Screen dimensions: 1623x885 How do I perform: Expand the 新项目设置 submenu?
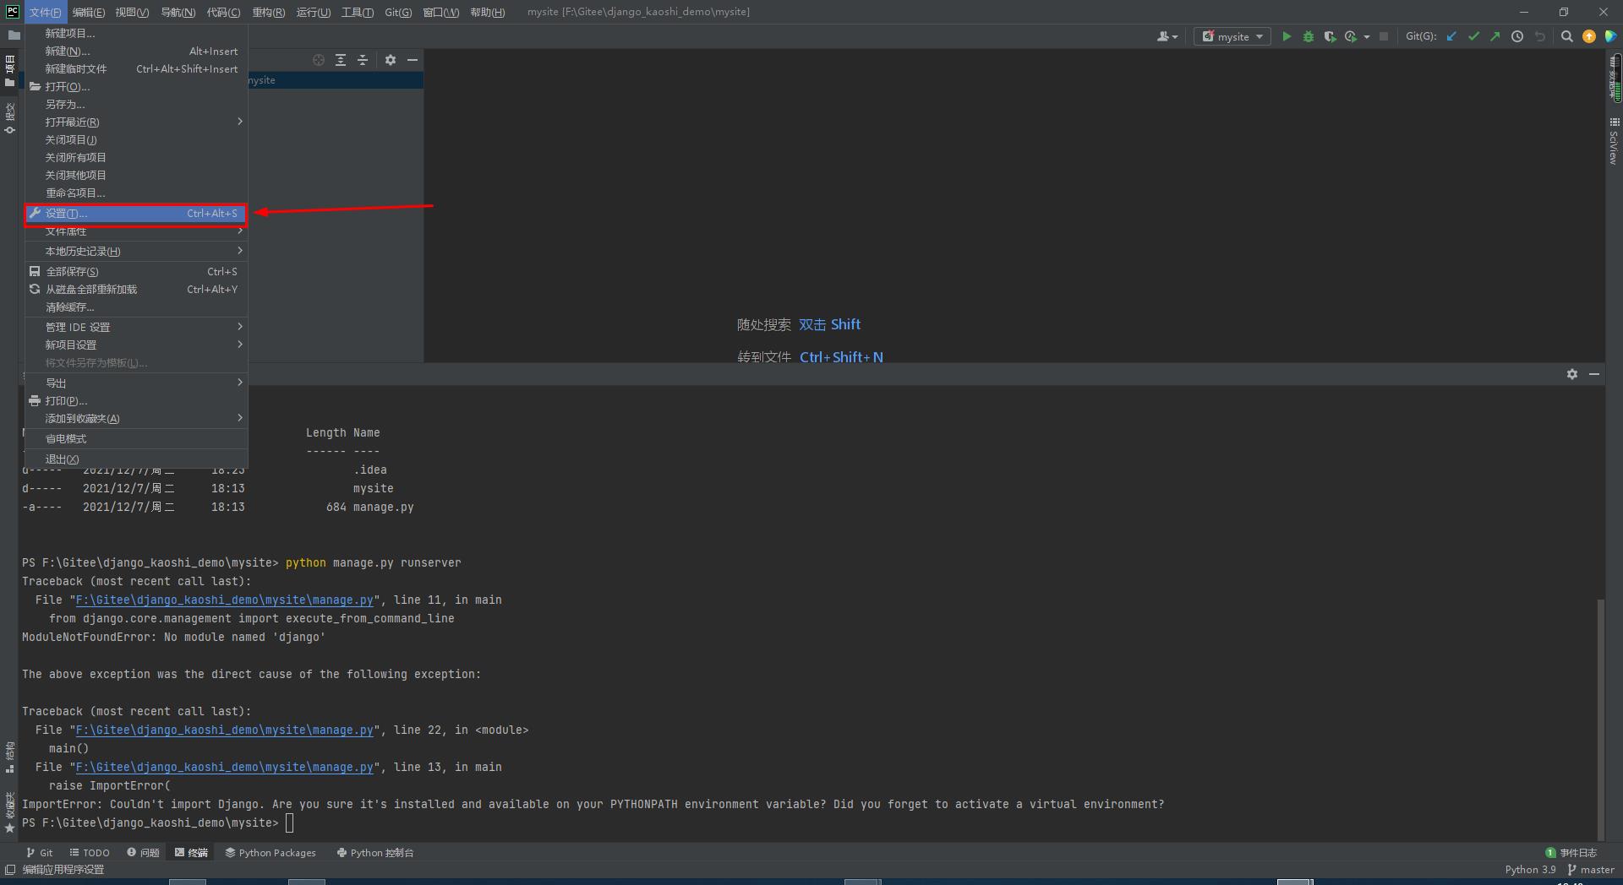coord(136,345)
